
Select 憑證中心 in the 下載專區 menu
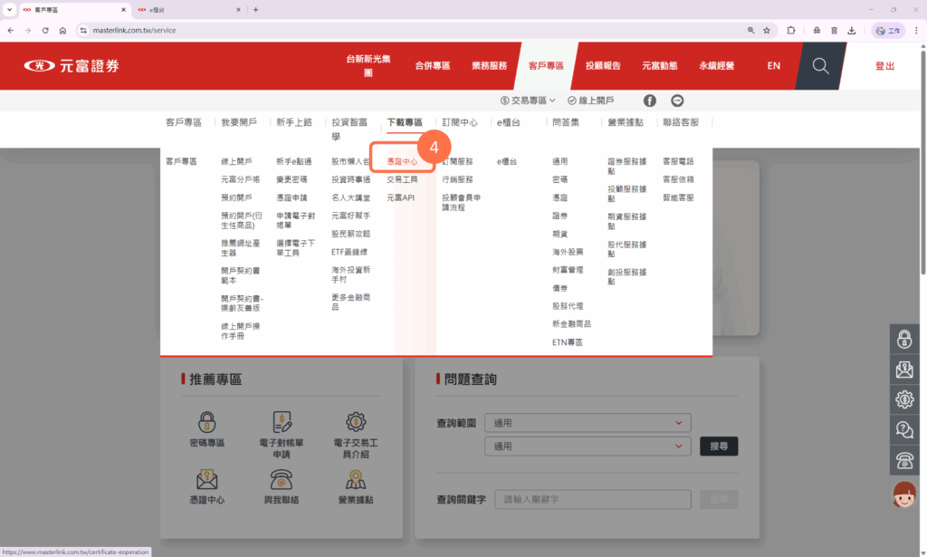click(x=402, y=161)
